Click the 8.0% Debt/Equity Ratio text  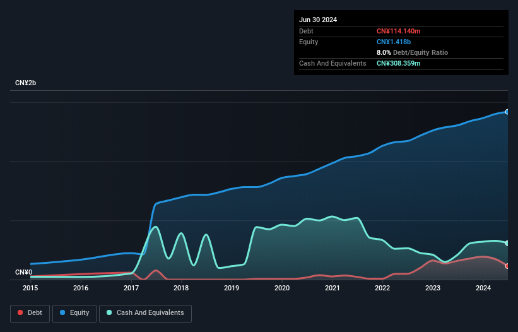click(x=412, y=52)
